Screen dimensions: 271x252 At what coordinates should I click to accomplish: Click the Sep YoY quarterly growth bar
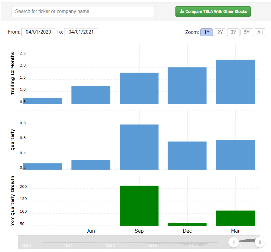click(x=139, y=206)
